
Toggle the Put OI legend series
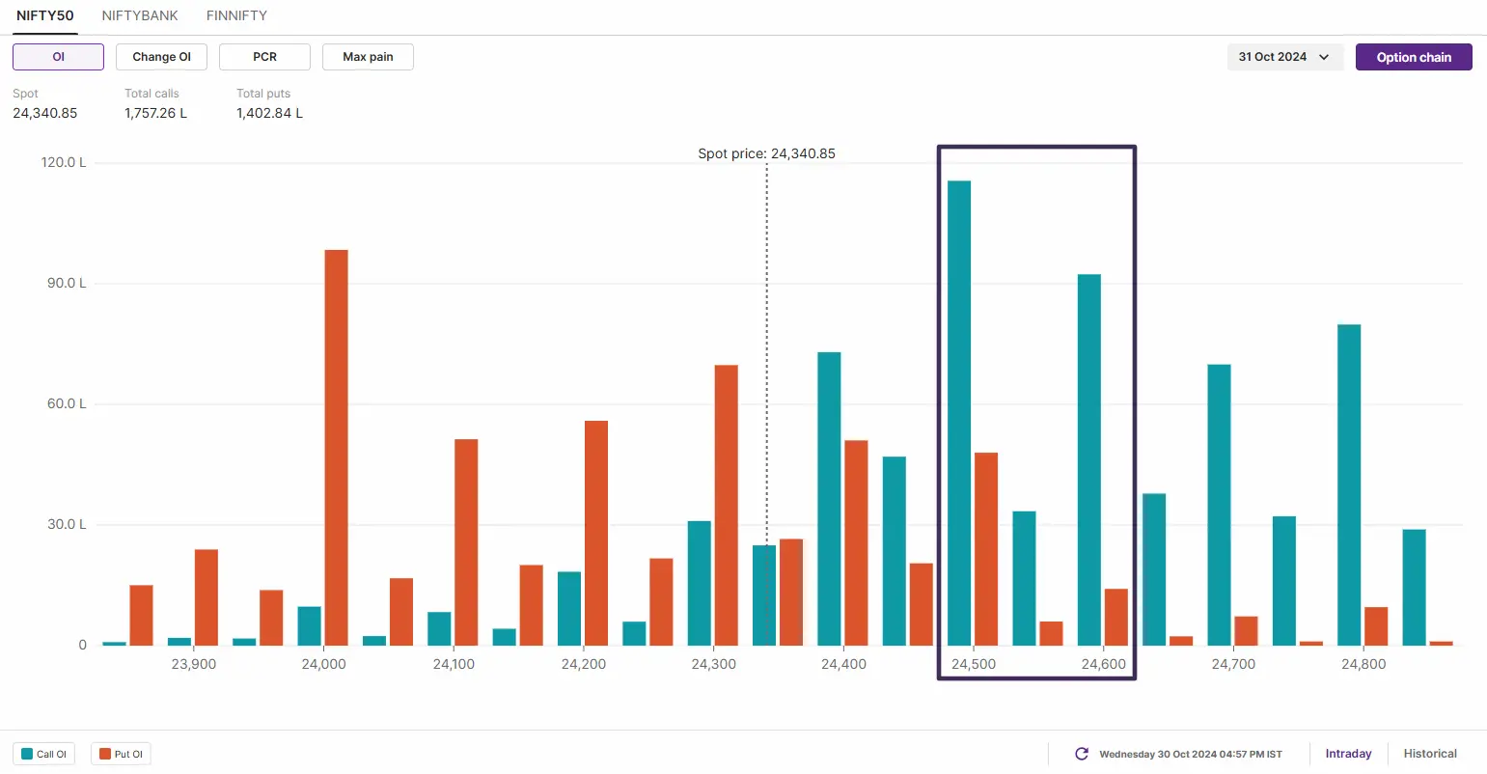[x=122, y=754]
